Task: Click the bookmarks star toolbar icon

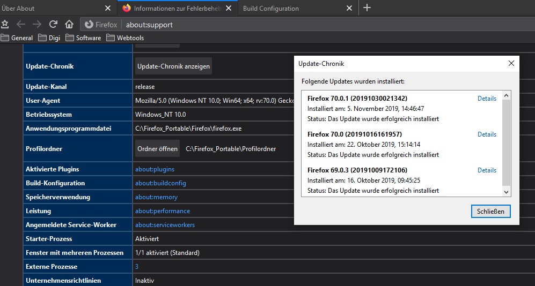Action: tap(5, 24)
